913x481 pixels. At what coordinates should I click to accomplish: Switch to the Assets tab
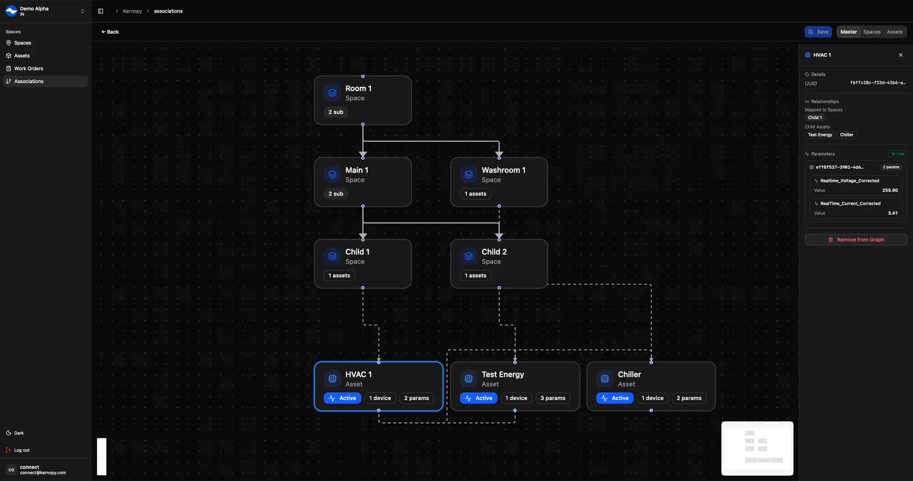click(894, 32)
